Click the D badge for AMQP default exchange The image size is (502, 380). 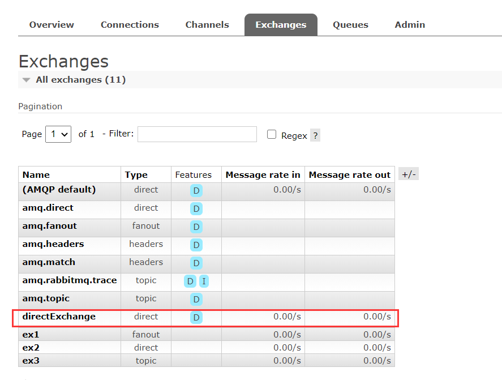196,190
